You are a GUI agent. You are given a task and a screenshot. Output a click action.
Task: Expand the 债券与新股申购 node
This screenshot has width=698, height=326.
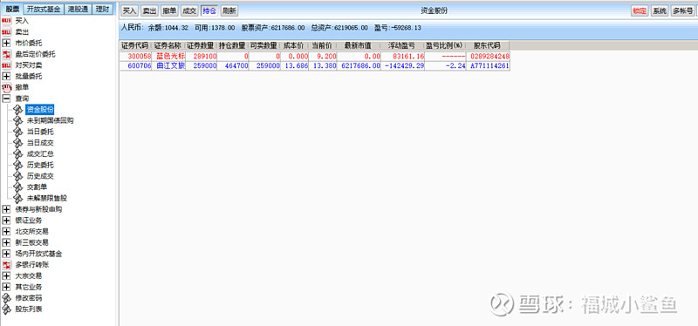[7, 209]
